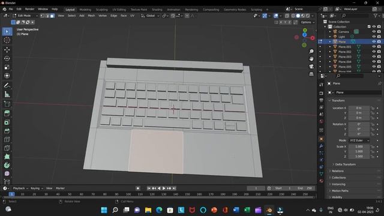
Task: Hide Plane.003 in viewport
Action: pos(374,56)
